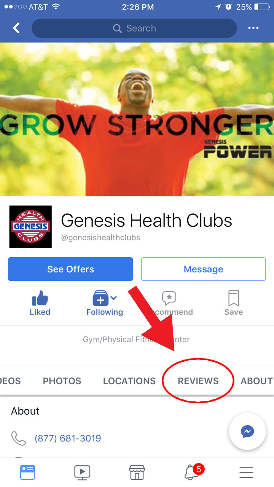This screenshot has height=487, width=274.
Task: Open the floating Messenger chat icon
Action: tap(247, 432)
